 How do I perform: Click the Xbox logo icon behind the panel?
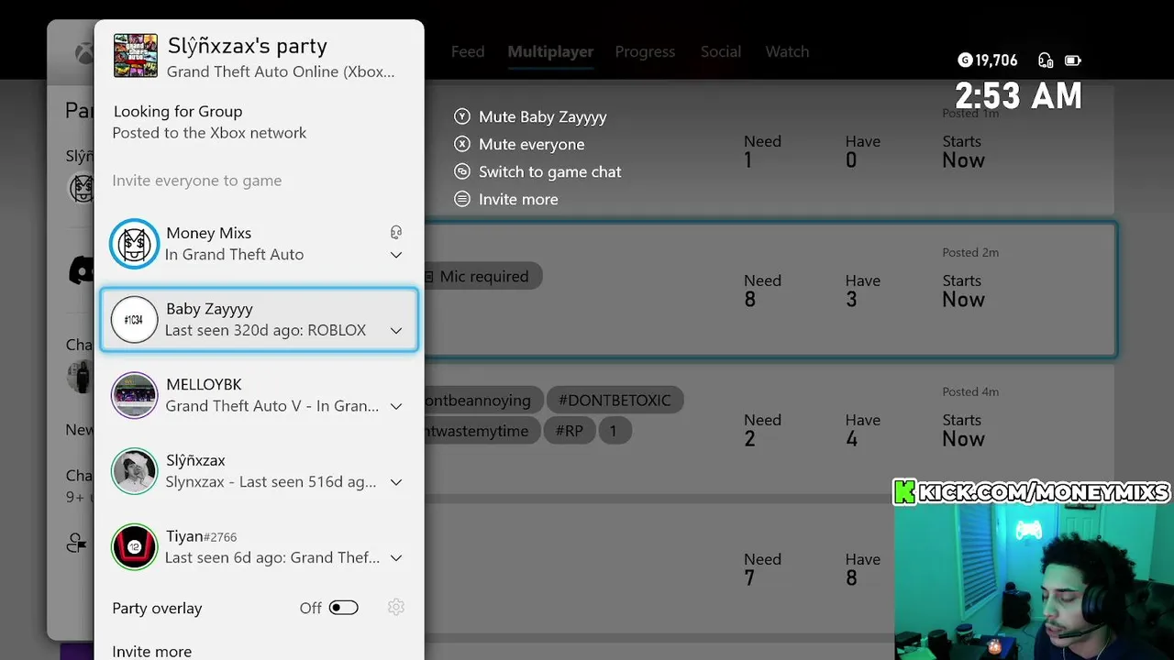(x=83, y=53)
